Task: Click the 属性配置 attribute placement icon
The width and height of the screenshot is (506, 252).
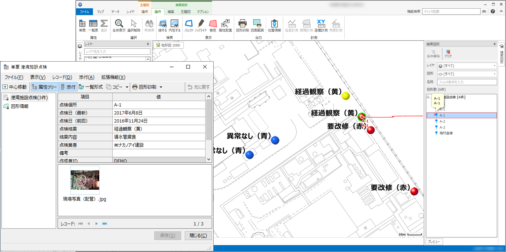Action: (x=225, y=24)
